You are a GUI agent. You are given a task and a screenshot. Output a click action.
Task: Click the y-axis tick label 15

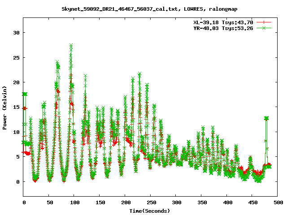(16, 107)
